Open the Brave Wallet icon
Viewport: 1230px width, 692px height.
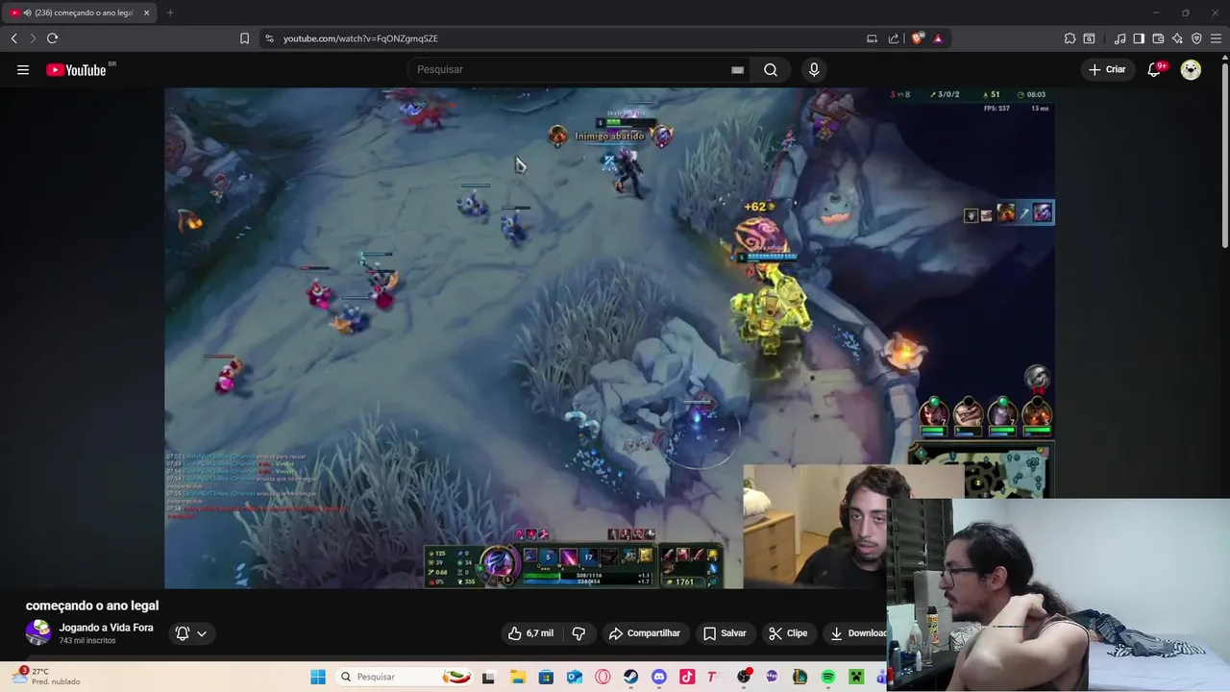pyautogui.click(x=1158, y=38)
